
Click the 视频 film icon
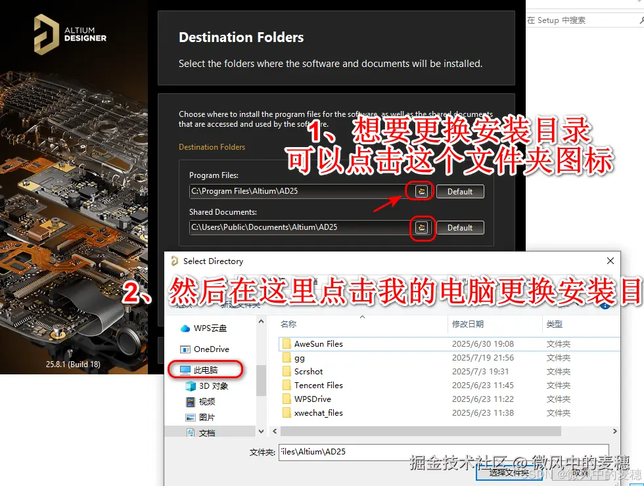pyautogui.click(x=190, y=401)
